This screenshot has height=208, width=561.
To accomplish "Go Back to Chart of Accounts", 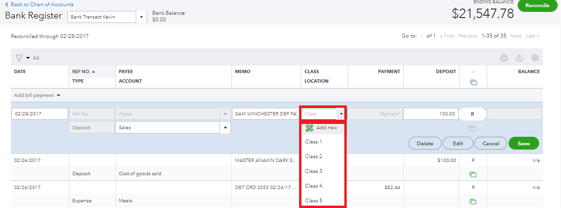I will [40, 5].
